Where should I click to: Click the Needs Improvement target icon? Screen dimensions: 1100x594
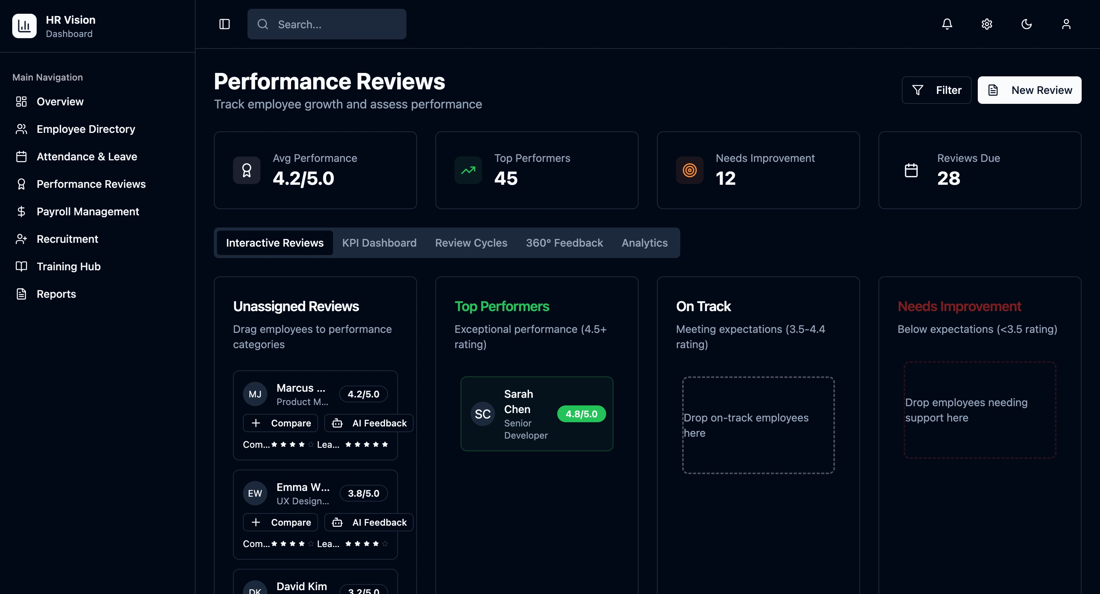tap(689, 170)
